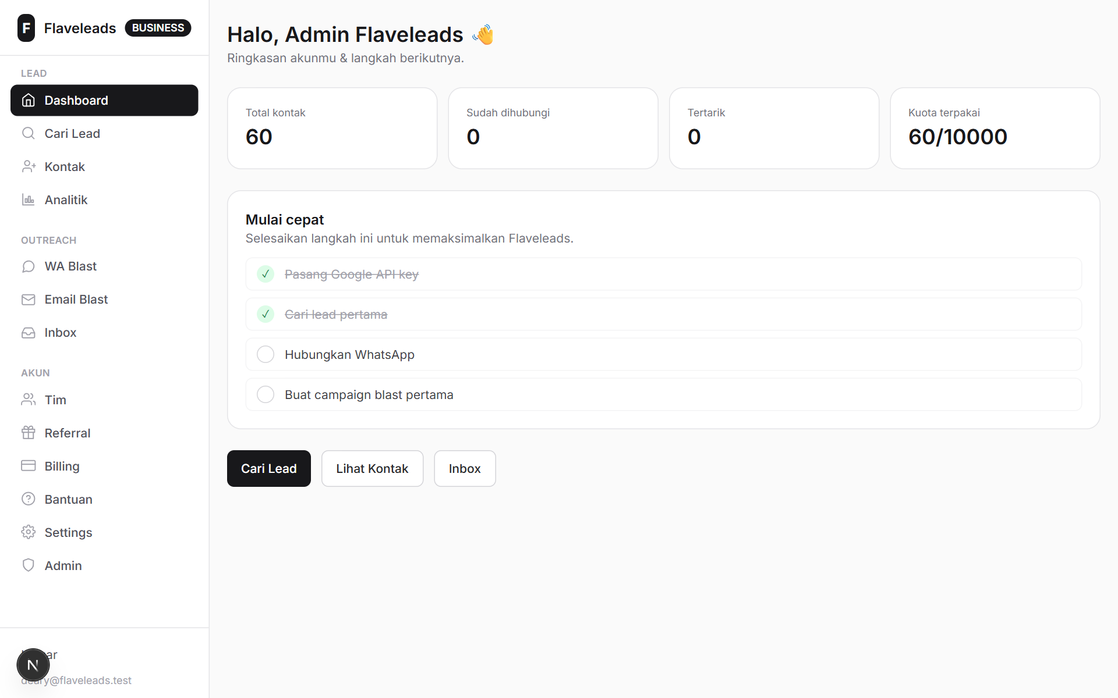Open the Admin page

coord(104,565)
